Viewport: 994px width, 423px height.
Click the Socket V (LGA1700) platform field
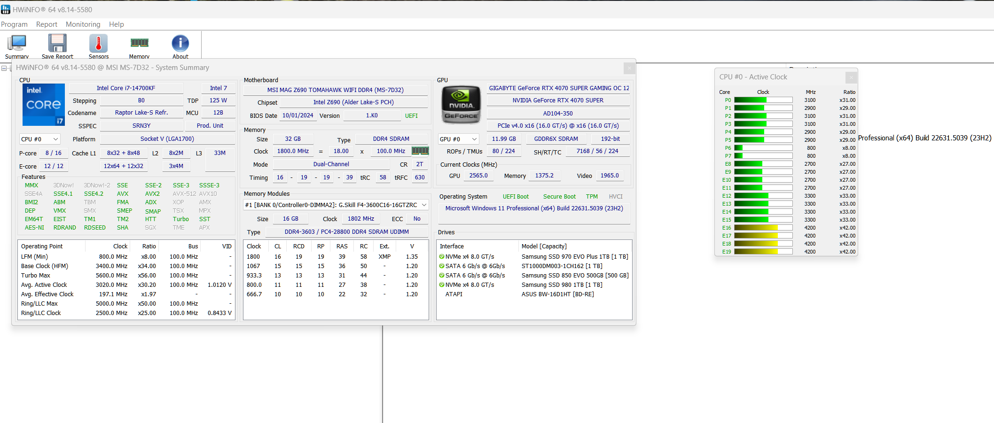167,139
